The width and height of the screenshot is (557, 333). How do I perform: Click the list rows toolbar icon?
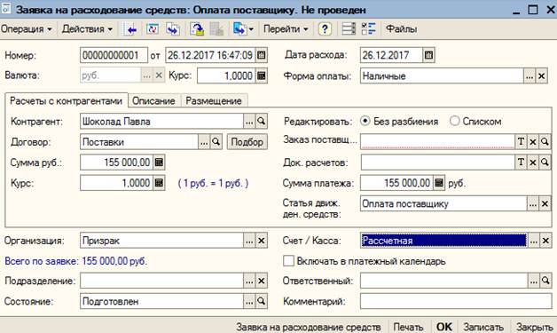(349, 29)
